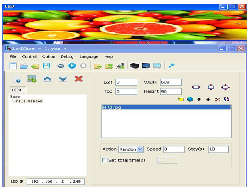Select File Window in the page tree
This screenshot has width=249, height=196.
point(29,101)
